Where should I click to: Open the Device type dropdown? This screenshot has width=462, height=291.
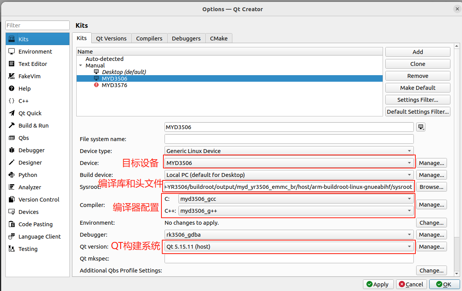coord(289,151)
